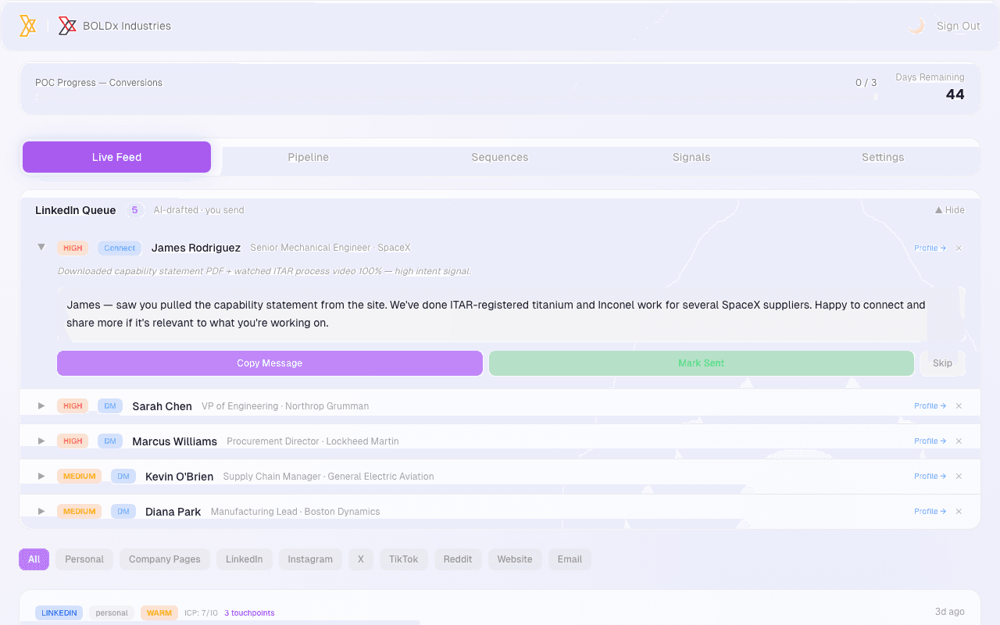Collapse James Rodriguez's message preview
This screenshot has width=1000, height=625.
click(41, 246)
